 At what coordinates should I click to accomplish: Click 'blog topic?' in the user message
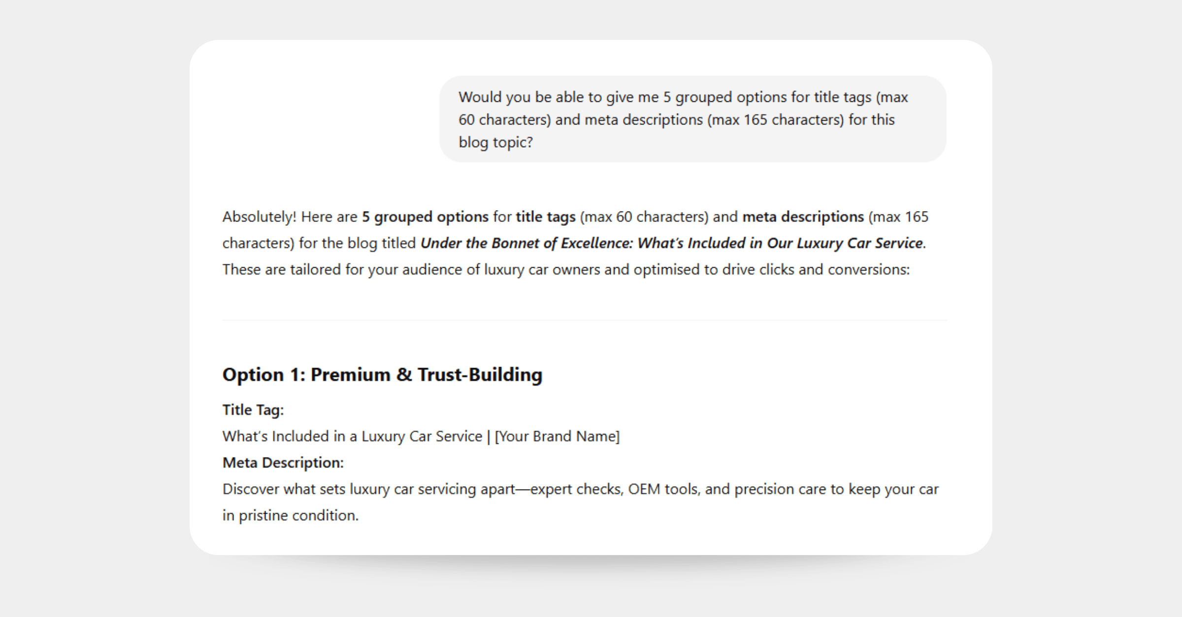[495, 142]
